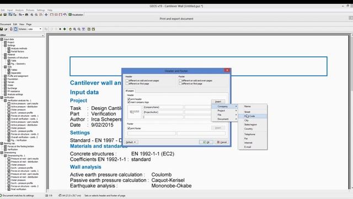The image size is (353, 199).
Task: Click the red page setup icon in document toolbar
Action: (x=11, y=29)
